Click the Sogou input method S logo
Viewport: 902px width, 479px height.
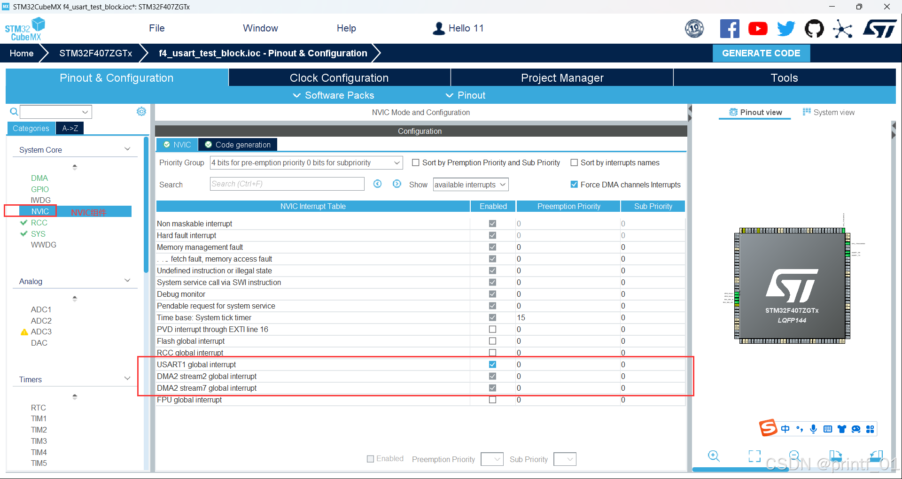769,428
